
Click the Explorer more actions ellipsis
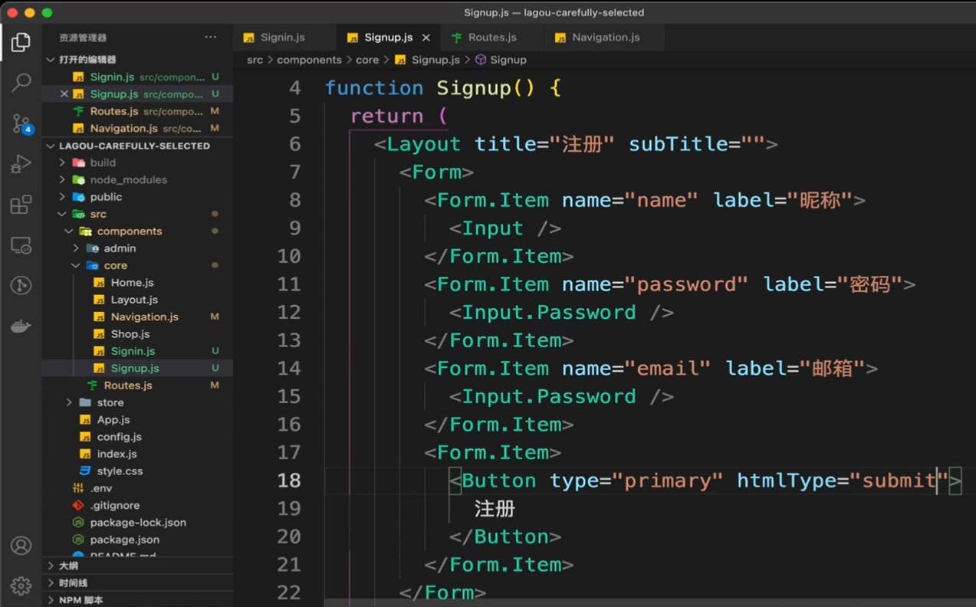210,37
